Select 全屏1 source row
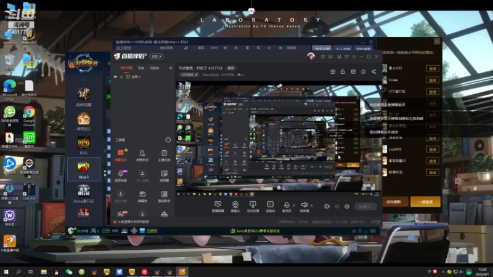 click(143, 76)
